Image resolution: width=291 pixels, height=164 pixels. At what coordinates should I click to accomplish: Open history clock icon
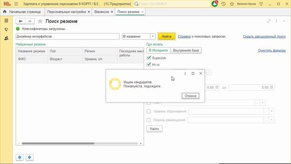[x=223, y=4]
